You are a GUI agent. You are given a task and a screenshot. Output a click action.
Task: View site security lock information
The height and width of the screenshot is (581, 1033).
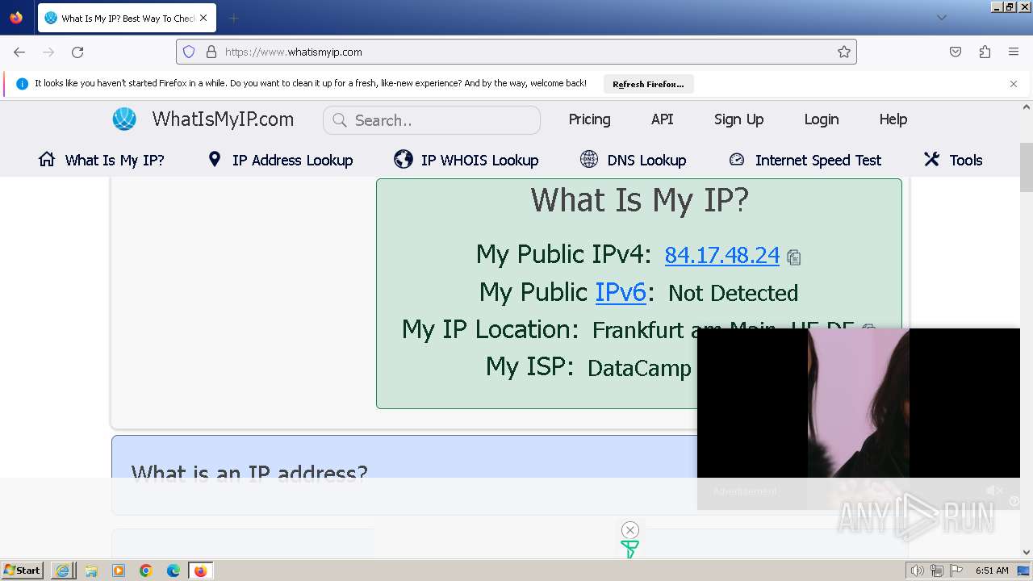(211, 52)
